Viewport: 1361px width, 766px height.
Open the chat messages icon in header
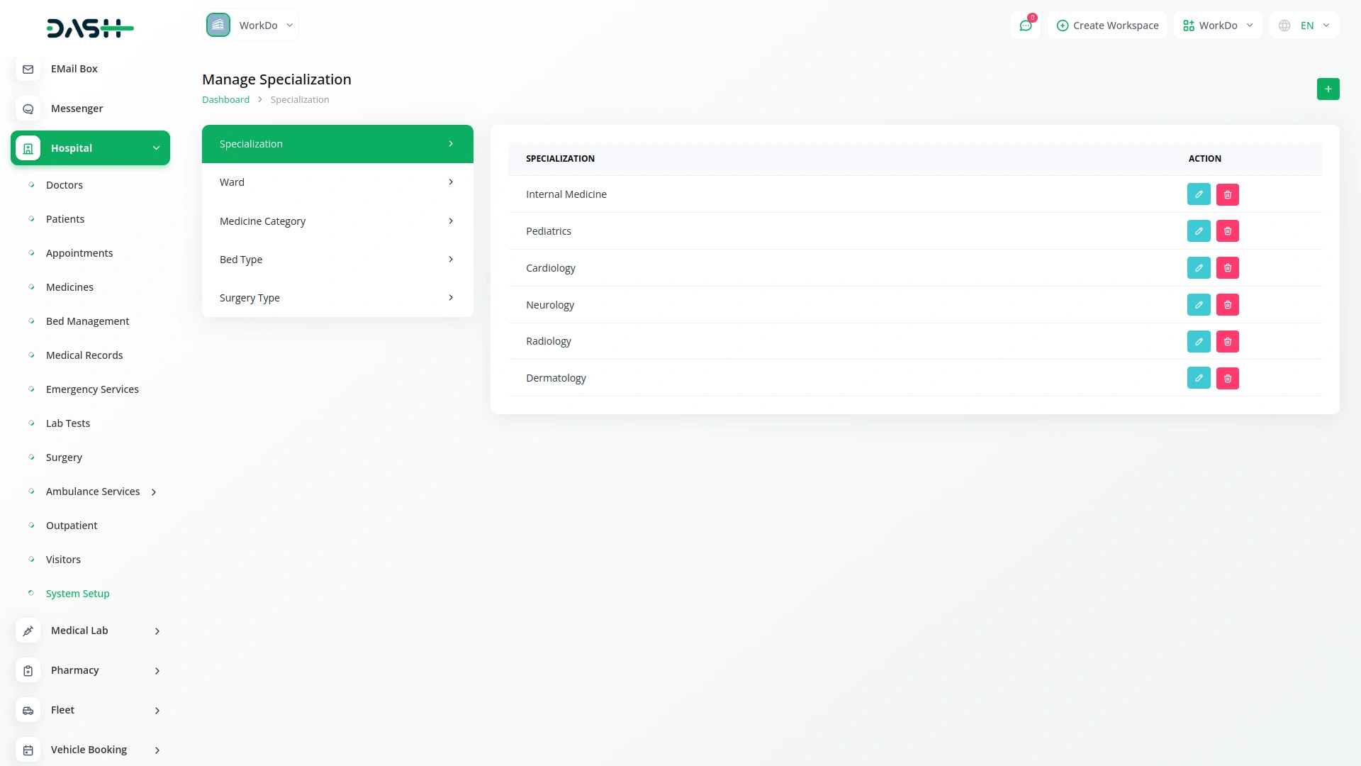1026,26
